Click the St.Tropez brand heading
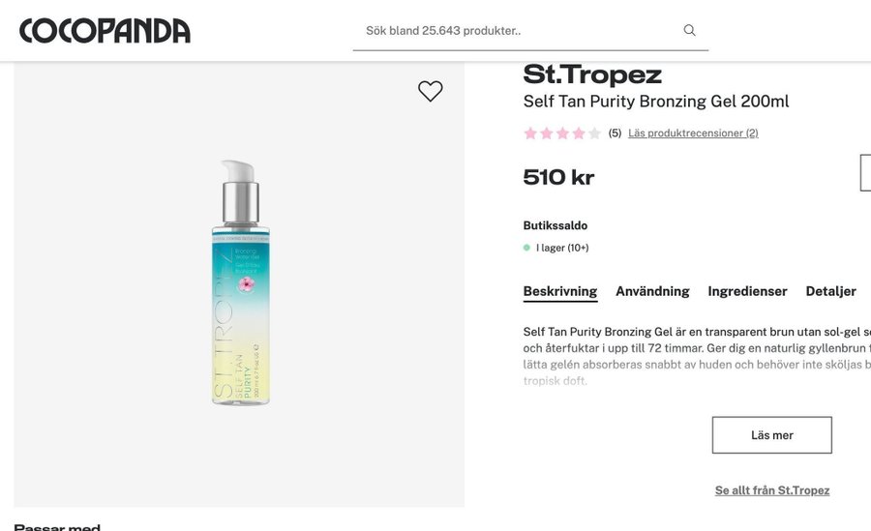Viewport: 871px width, 531px height. pyautogui.click(x=592, y=74)
